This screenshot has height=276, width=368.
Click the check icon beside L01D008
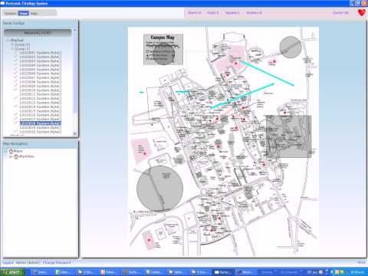16,82
